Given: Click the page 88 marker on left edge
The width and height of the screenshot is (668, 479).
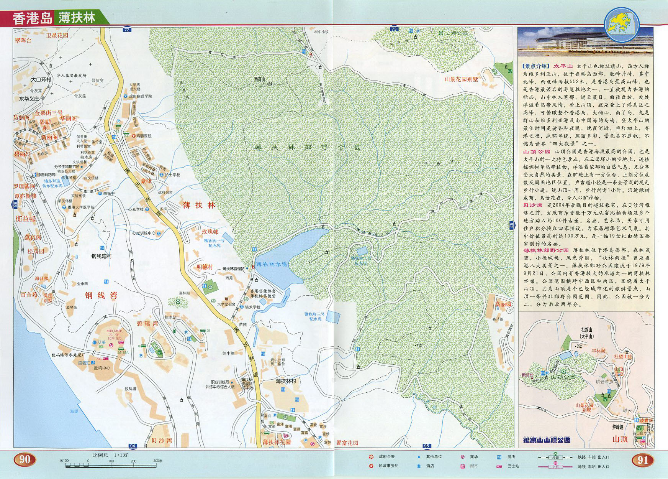Looking at the screenshot, I should coord(15,205).
